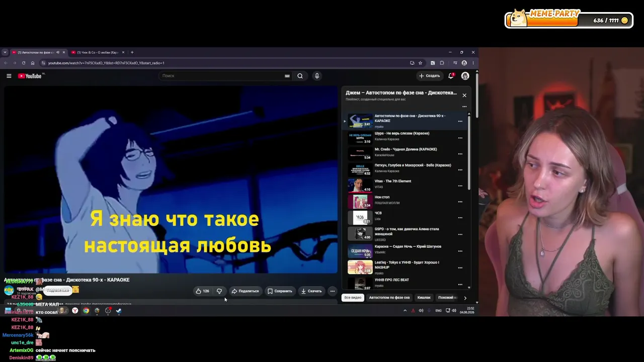This screenshot has width=644, height=362.
Task: Select the 'Кишлак' filter chip
Action: (424, 298)
